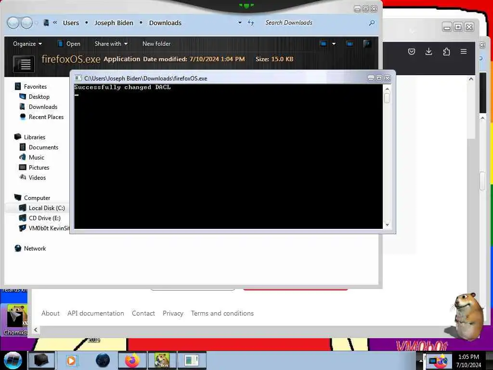
Task: Click New folder in the toolbar
Action: click(x=156, y=44)
